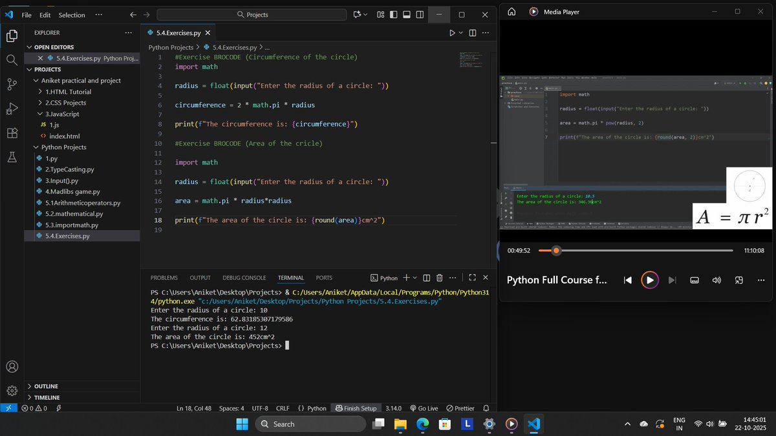Toggle secondary side bar visibility
776x436 pixels.
pos(420,14)
